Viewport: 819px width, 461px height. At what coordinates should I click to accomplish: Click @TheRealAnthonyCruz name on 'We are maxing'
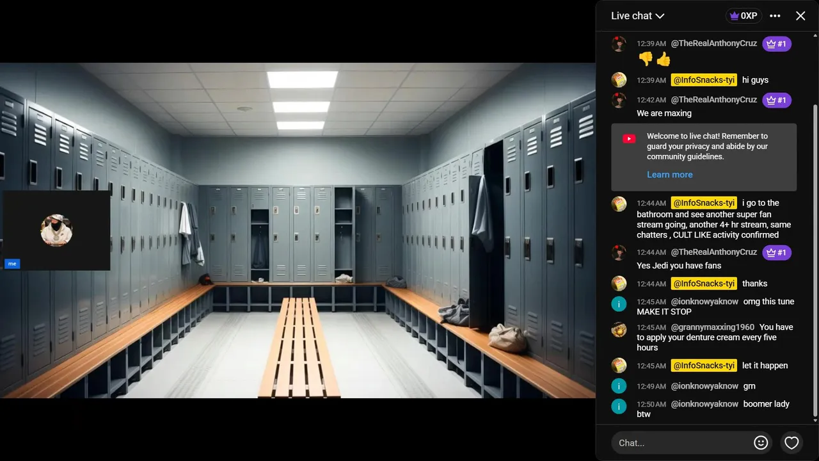(x=714, y=100)
